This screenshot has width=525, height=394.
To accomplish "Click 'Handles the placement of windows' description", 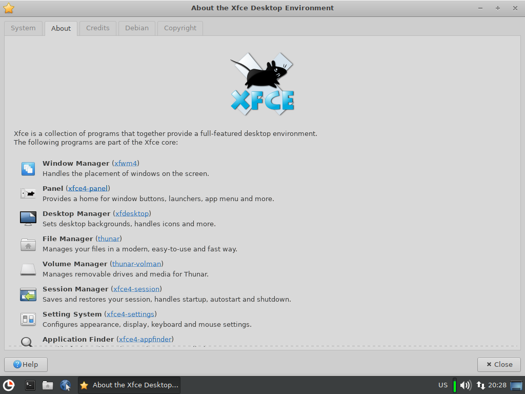I will pyautogui.click(x=126, y=174).
